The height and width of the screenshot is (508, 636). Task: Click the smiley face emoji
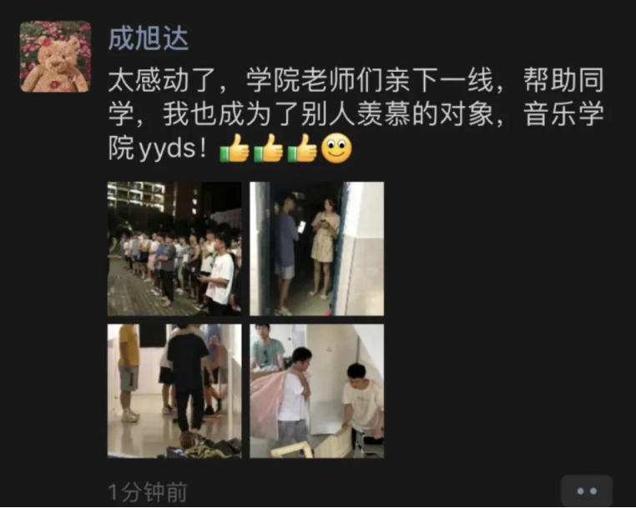point(336,148)
